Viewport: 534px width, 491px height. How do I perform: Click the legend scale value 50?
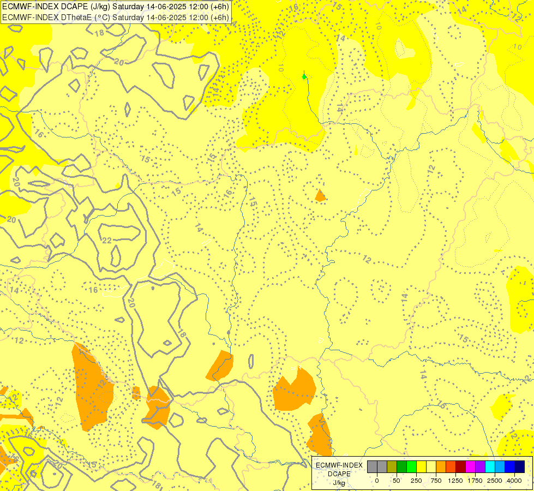click(397, 481)
